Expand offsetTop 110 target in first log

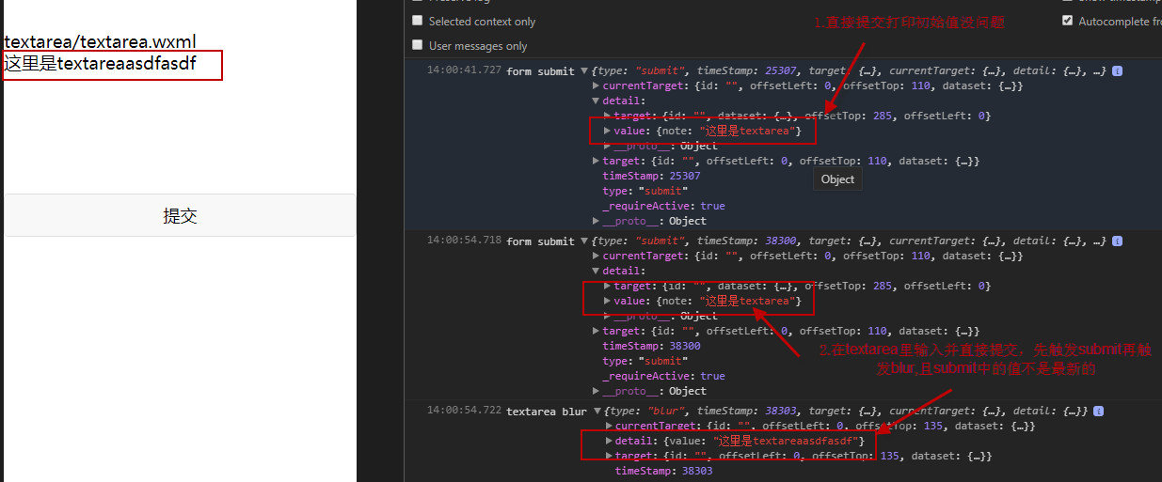click(596, 162)
